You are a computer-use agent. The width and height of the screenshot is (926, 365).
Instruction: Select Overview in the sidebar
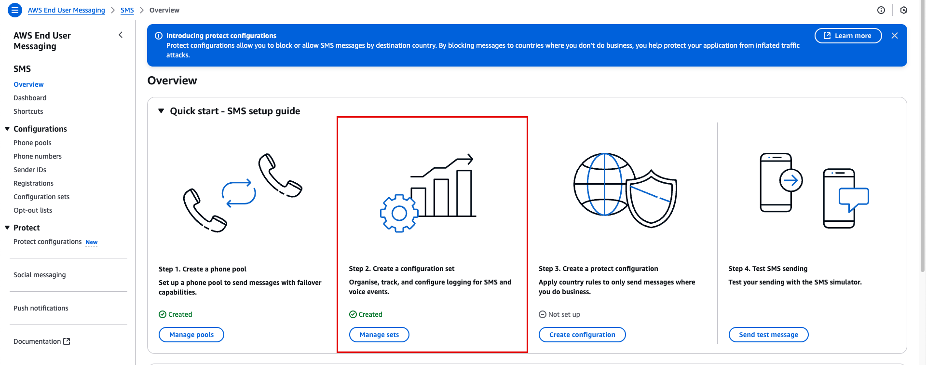(28, 84)
